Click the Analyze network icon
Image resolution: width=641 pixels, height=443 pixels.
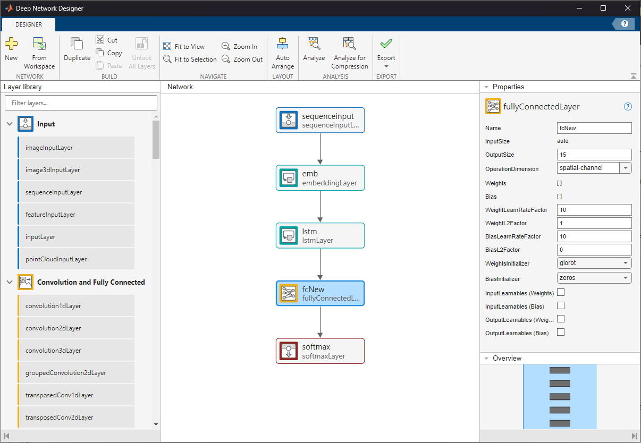314,45
